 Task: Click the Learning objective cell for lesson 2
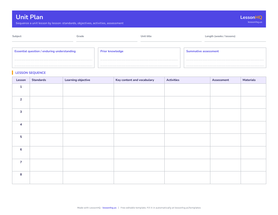88,103
